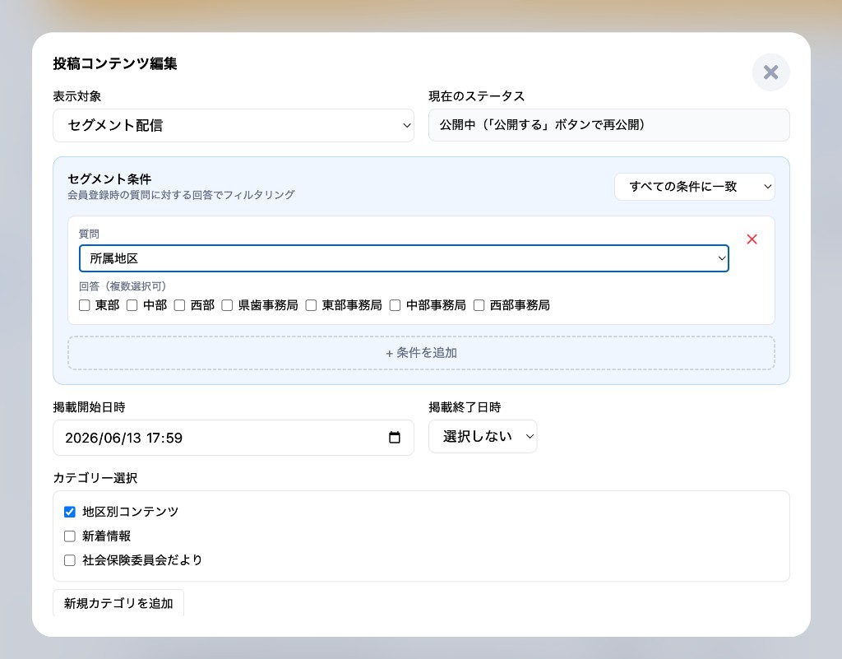Click the セグメント条件 heading
The width and height of the screenshot is (842, 659).
[109, 179]
